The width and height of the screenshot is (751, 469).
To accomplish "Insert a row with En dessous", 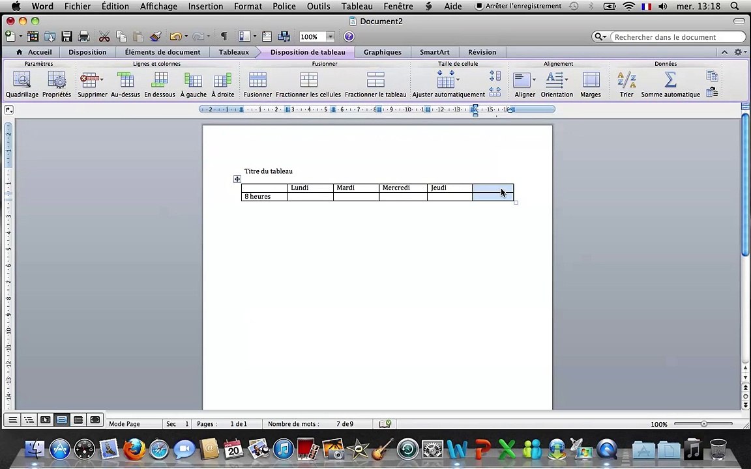I will (x=160, y=85).
